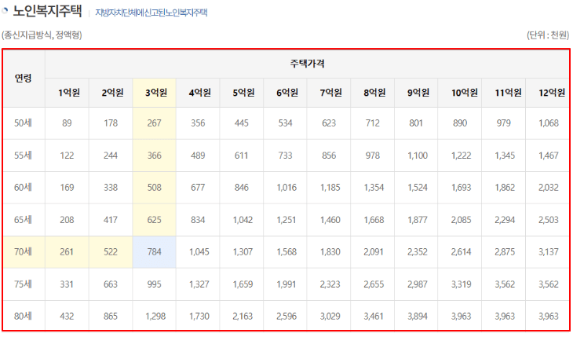
Task: Click the cell with value 1,307
Action: tap(242, 252)
